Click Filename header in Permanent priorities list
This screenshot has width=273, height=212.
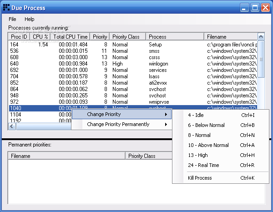(67, 156)
